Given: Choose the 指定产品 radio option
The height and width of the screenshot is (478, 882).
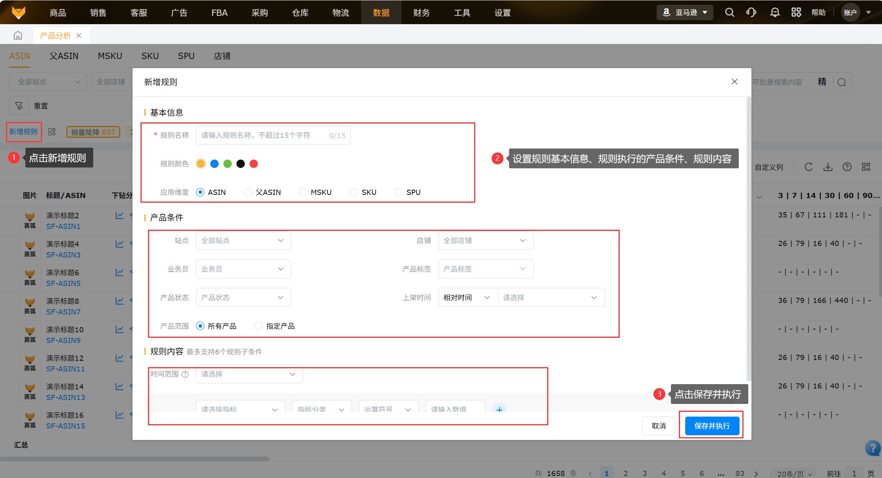Looking at the screenshot, I should click(258, 326).
